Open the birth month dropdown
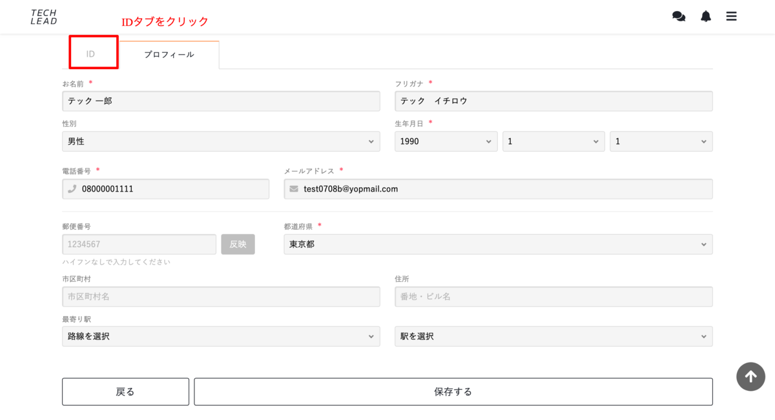Viewport: 775px width, 420px height. coord(553,141)
